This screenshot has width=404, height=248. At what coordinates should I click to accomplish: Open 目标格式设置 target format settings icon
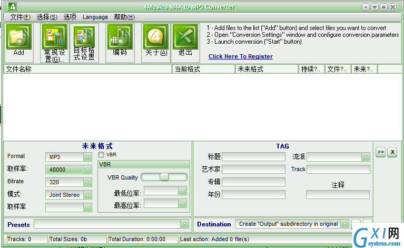click(x=84, y=37)
